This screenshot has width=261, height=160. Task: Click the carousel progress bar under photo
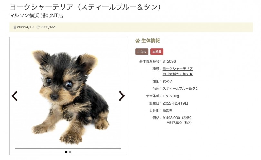pyautogui.click(x=68, y=148)
